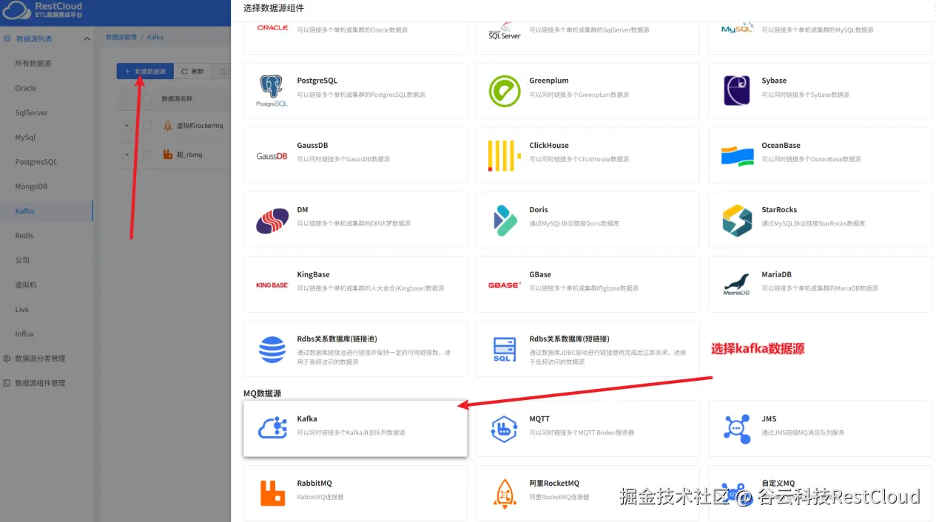Check the 超_rbmq row checkbox

click(x=147, y=155)
